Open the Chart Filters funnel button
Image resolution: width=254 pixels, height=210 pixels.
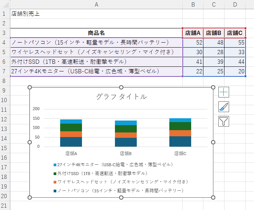pos(224,121)
